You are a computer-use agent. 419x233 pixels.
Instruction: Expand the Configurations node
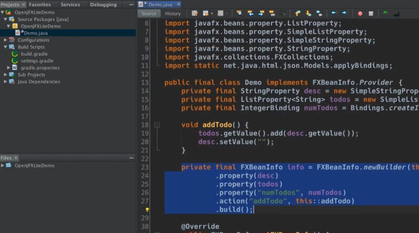(5, 40)
